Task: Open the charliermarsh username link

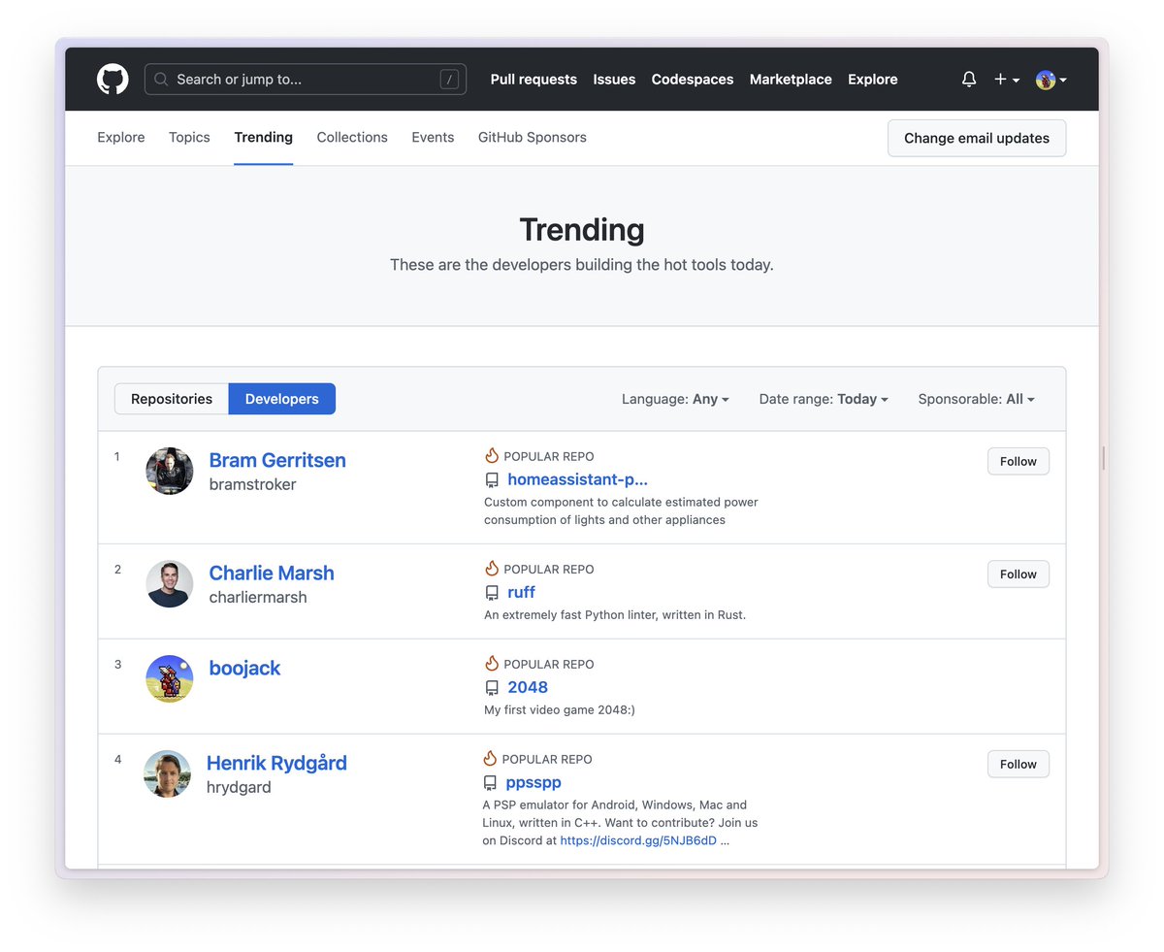Action: 258,597
